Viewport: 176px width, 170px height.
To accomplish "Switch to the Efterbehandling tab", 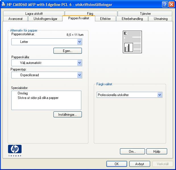I will (132, 19).
